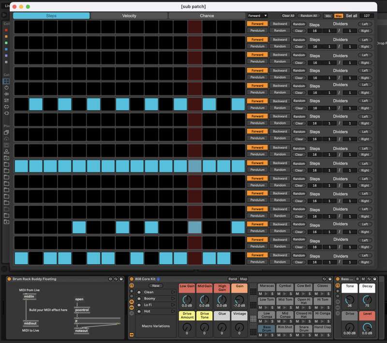Click the minus icon in 808 Core Kit side column
Image resolution: width=387 pixels, height=343 pixels.
(132, 296)
